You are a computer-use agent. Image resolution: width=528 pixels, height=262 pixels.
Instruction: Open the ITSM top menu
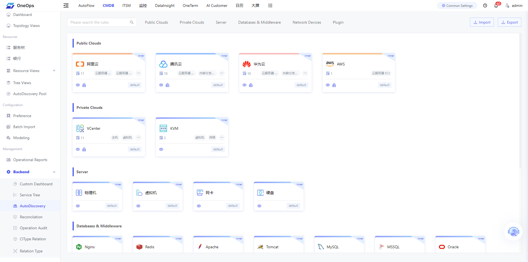coord(127,5)
